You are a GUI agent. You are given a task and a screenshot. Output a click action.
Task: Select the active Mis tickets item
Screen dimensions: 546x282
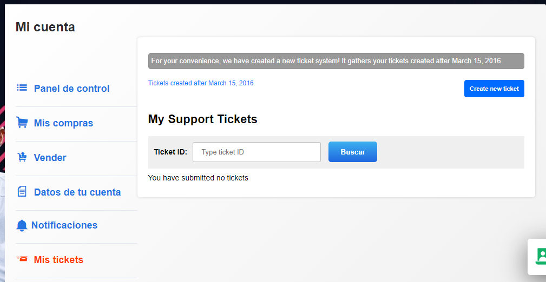coord(58,260)
